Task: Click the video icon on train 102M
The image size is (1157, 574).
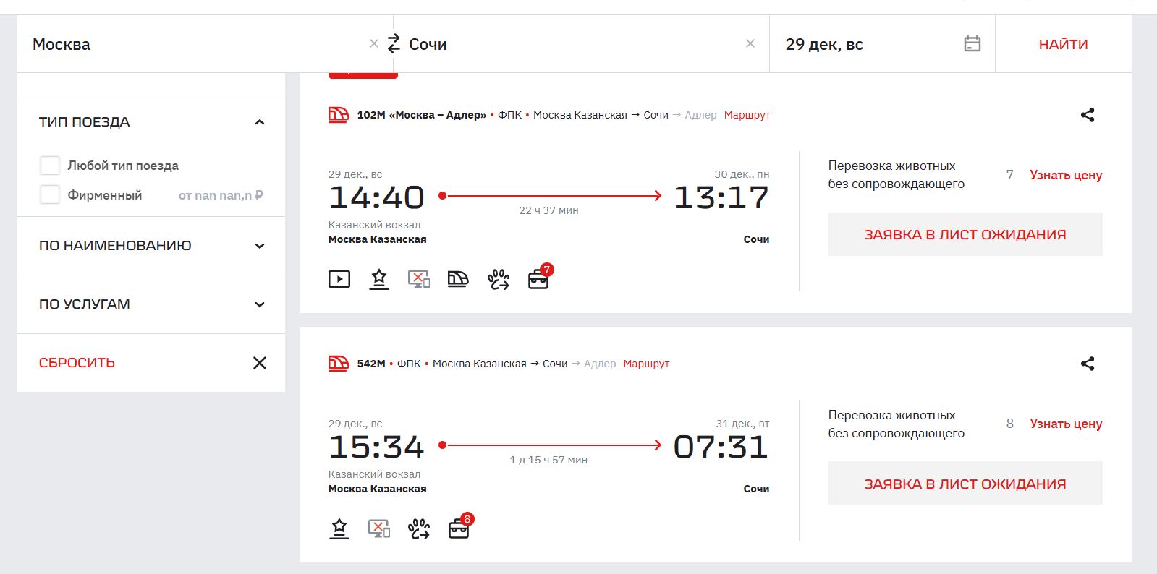Action: pyautogui.click(x=339, y=279)
